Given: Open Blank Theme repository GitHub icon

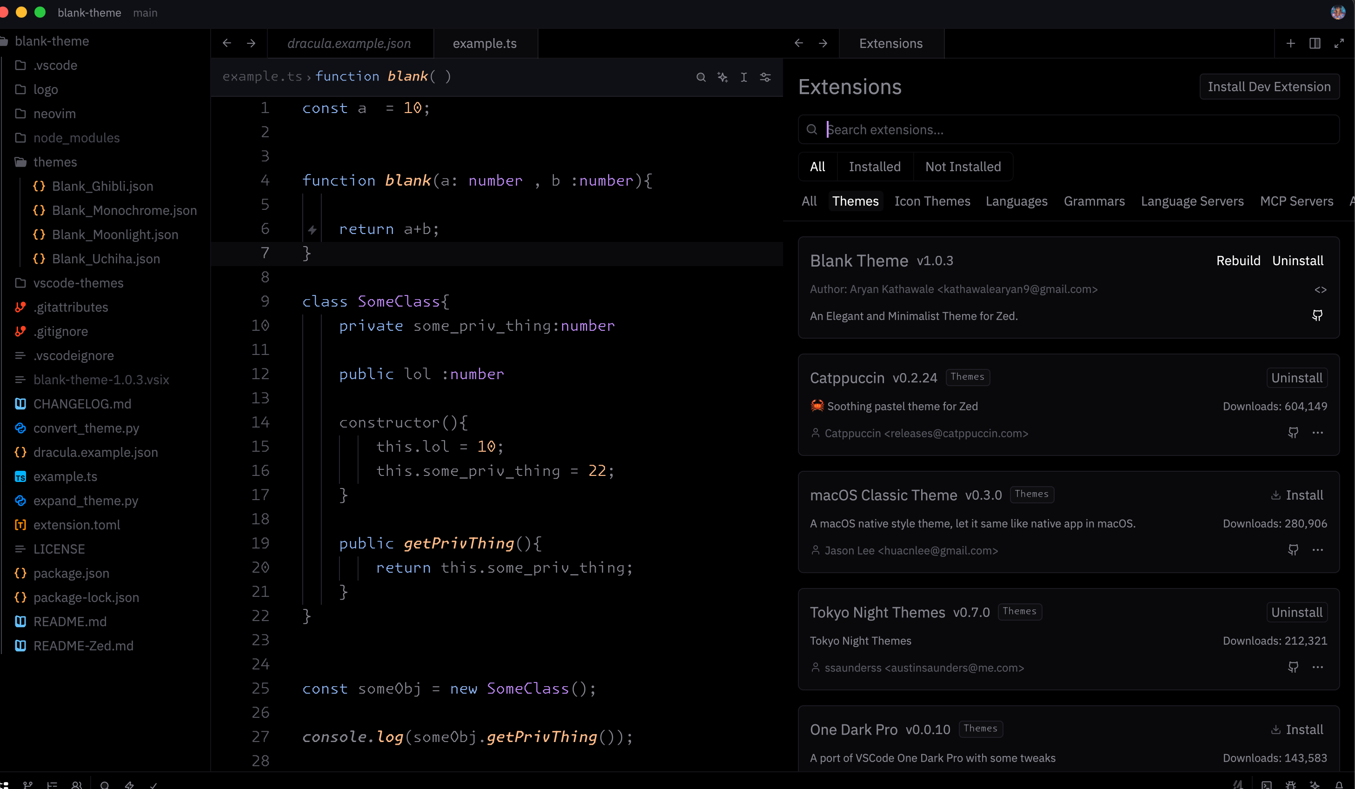Looking at the screenshot, I should [1317, 315].
